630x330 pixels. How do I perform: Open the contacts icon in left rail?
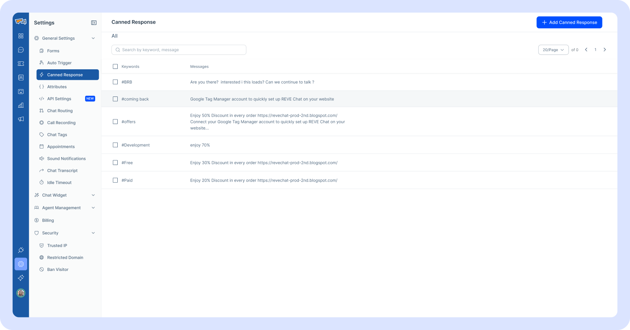click(21, 78)
